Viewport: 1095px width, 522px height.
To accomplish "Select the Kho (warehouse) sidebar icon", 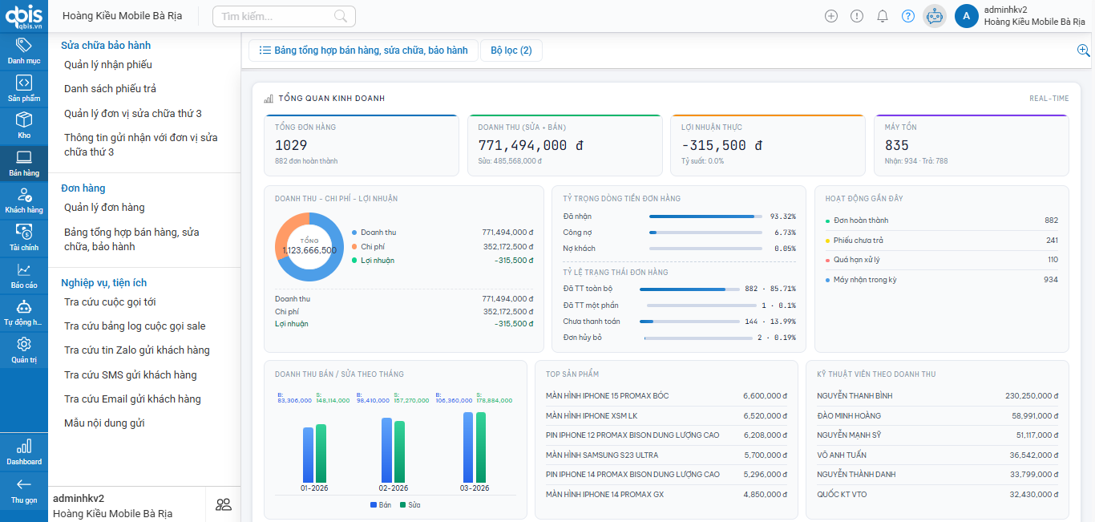I will pos(23,122).
